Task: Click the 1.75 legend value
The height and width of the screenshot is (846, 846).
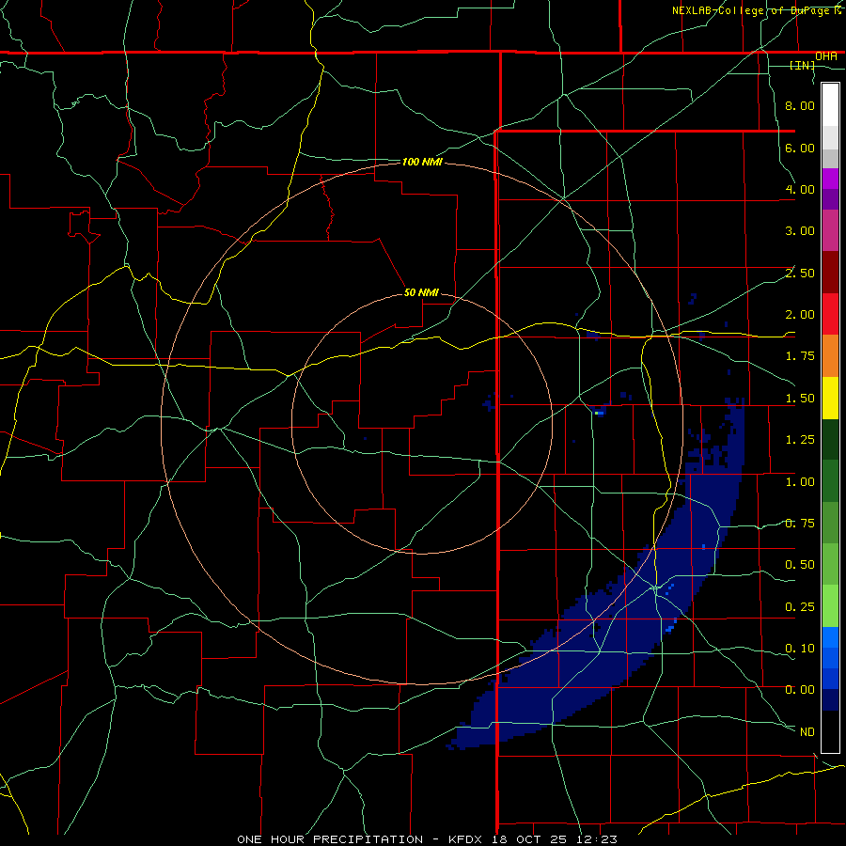Action: 800,356
